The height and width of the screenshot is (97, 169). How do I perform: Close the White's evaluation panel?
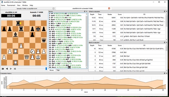(x=167, y=12)
